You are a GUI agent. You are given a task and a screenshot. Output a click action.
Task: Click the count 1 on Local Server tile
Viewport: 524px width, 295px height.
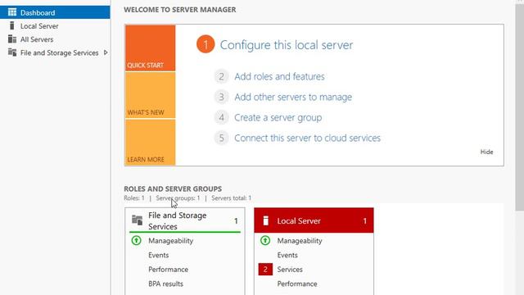coord(365,220)
